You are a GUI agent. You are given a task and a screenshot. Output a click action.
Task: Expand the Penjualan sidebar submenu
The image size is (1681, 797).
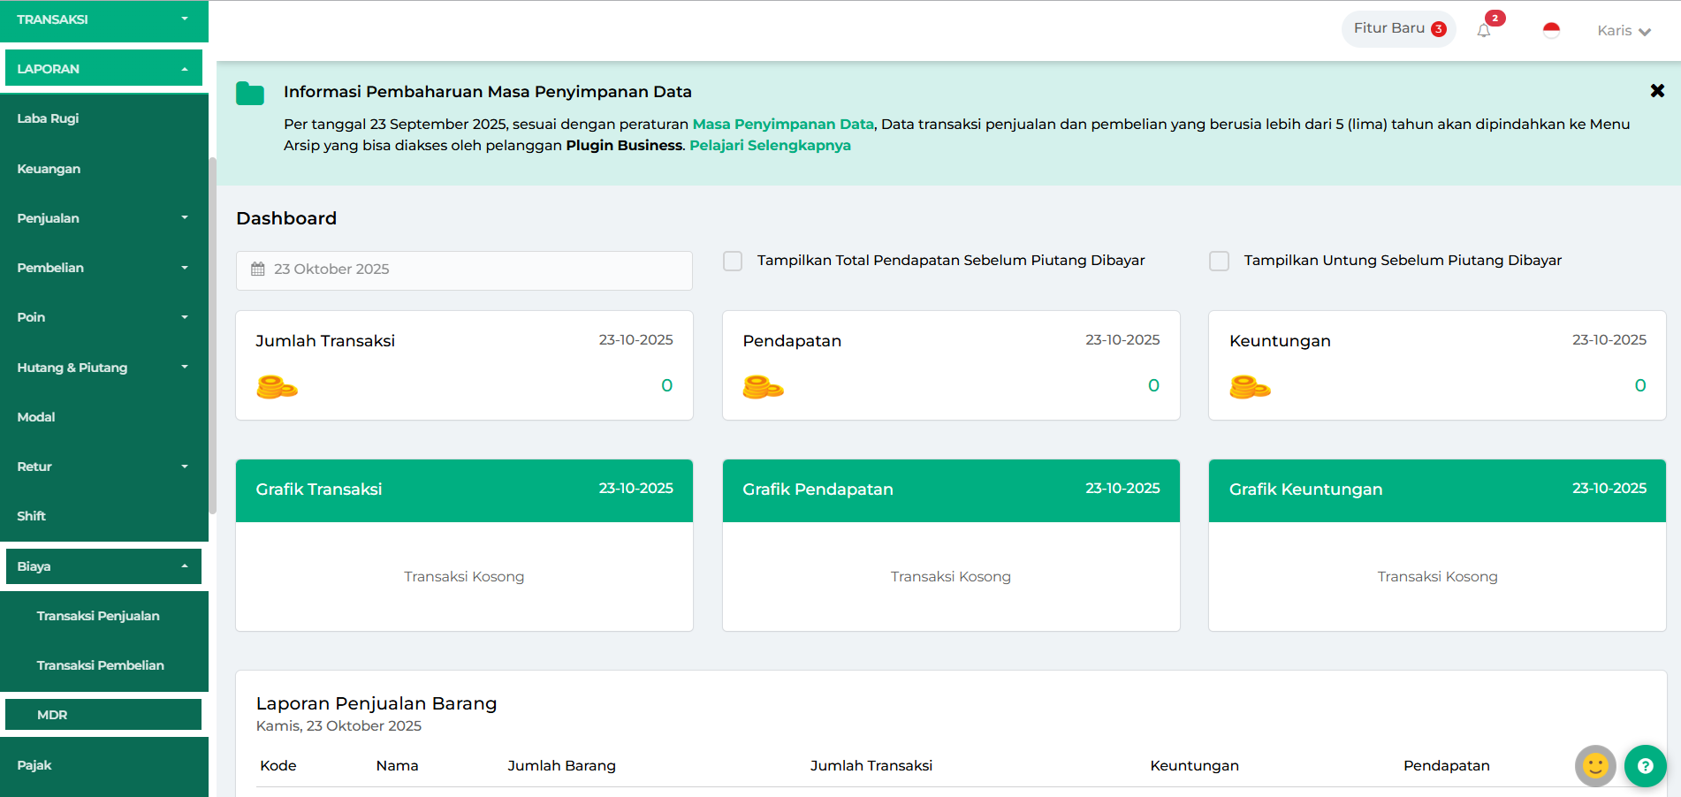point(103,218)
